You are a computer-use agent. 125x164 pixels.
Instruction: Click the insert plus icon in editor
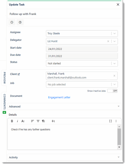tap(53, 121)
